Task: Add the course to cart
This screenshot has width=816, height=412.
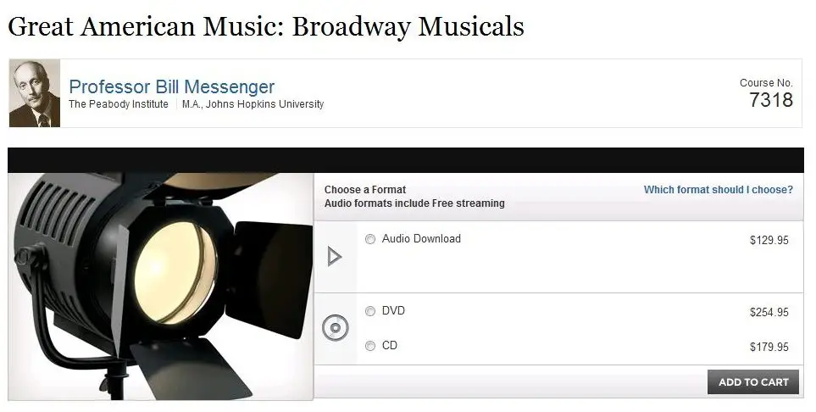Action: point(753,381)
